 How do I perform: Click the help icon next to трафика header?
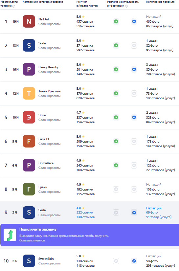pyautogui.click(x=14, y=6)
